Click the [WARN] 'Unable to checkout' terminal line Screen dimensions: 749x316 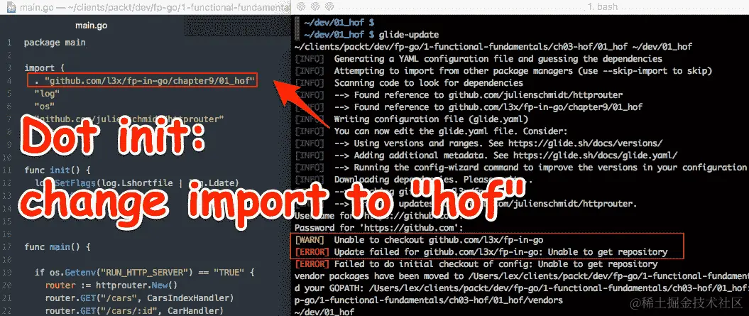pyautogui.click(x=419, y=240)
